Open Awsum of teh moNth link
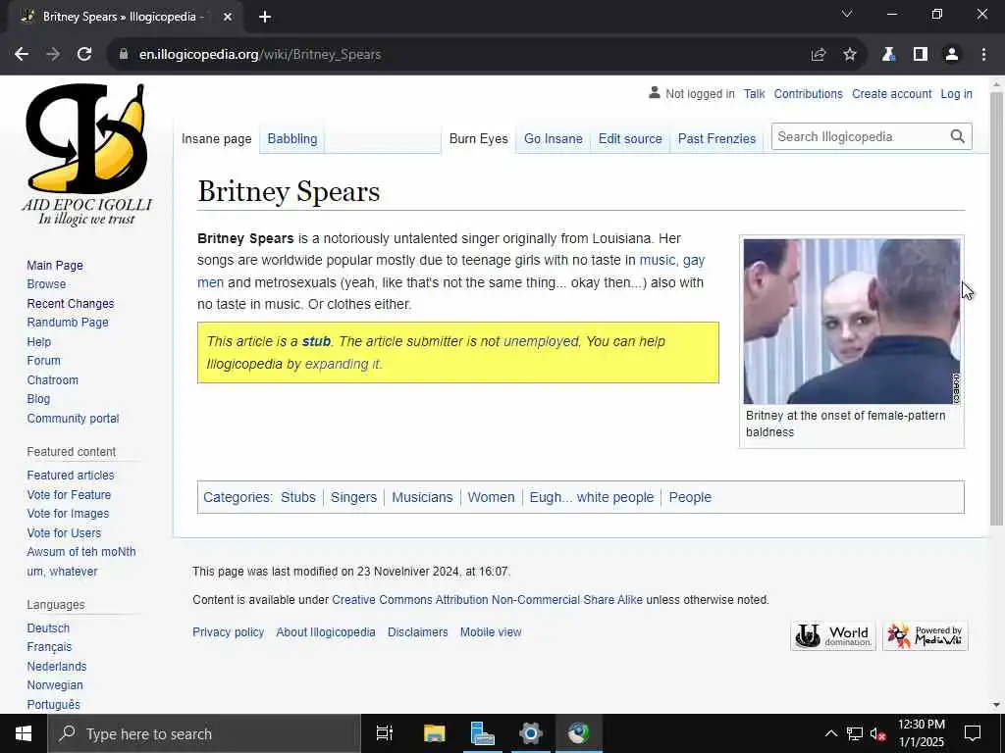Screen dimensions: 1005x753 81,551
